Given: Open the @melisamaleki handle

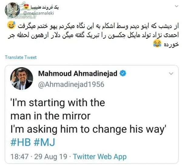Looking at the screenshot, I should point(39,13).
